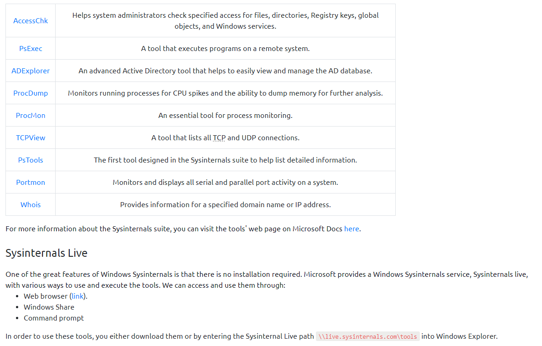Follow the ADExplorer link
Image resolution: width=542 pixels, height=346 pixels.
pos(31,71)
